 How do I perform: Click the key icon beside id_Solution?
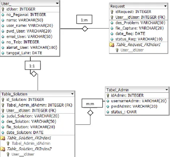tap(3, 99)
